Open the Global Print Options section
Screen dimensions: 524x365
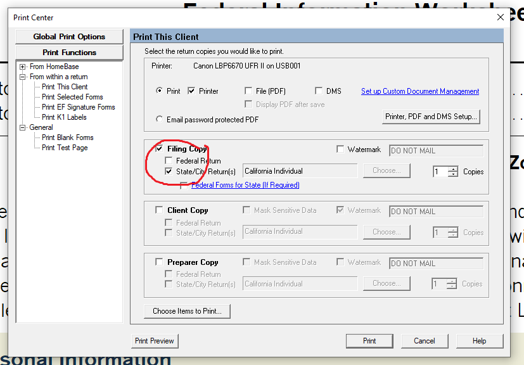point(69,37)
